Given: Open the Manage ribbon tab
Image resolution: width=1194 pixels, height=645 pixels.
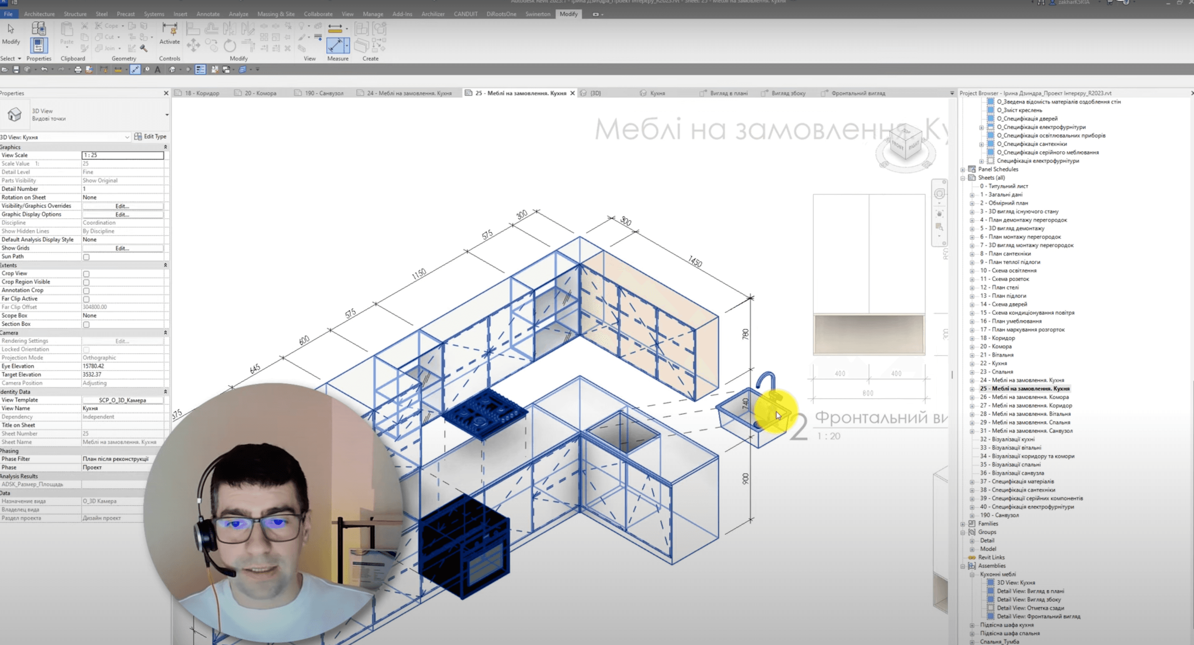Looking at the screenshot, I should [x=373, y=14].
